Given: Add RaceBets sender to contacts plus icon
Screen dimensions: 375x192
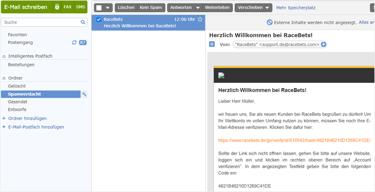Looking at the screenshot, I should pos(324,44).
